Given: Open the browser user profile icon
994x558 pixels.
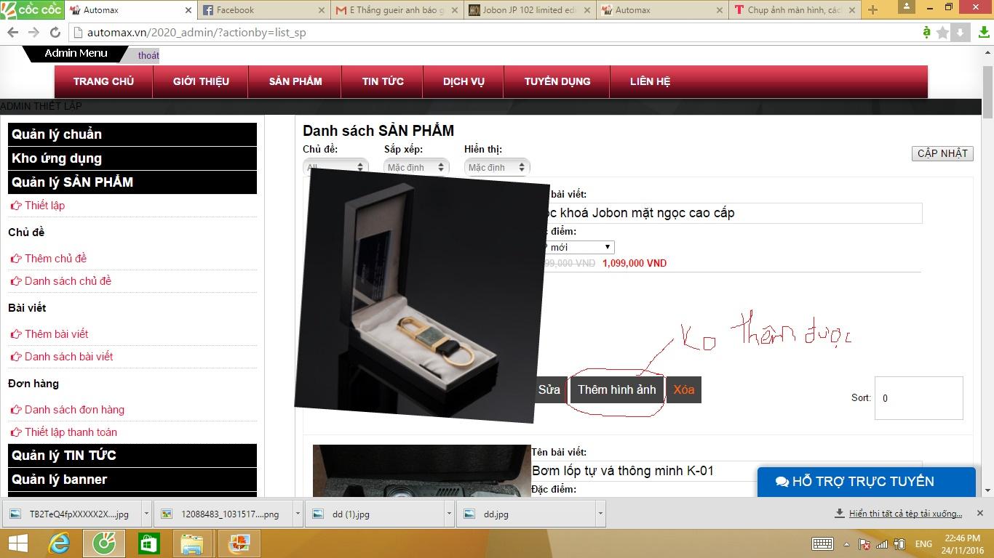Looking at the screenshot, I should point(907,7).
